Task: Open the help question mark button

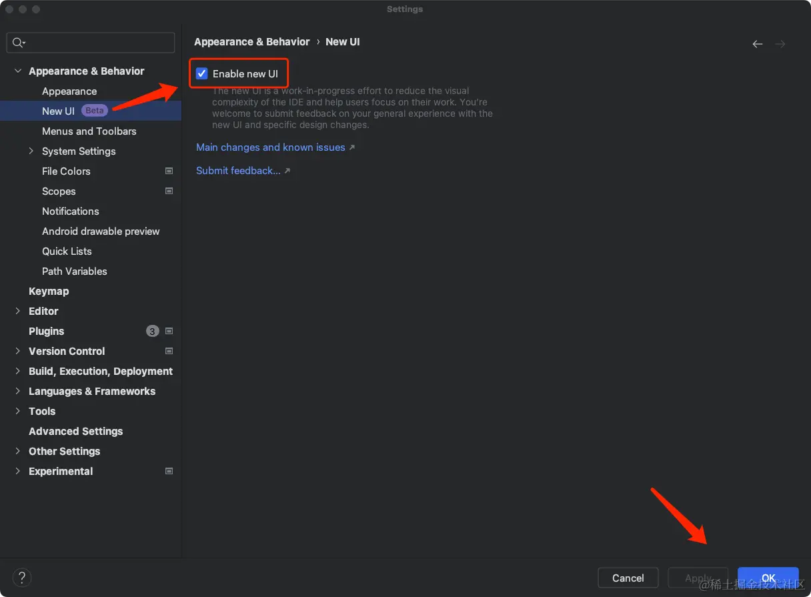Action: tap(22, 578)
